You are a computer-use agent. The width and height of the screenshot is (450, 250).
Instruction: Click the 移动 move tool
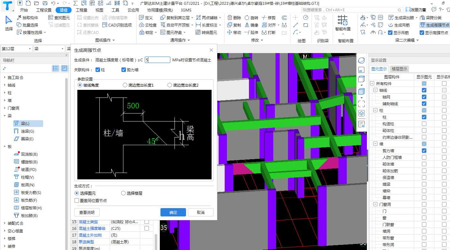(x=234, y=32)
